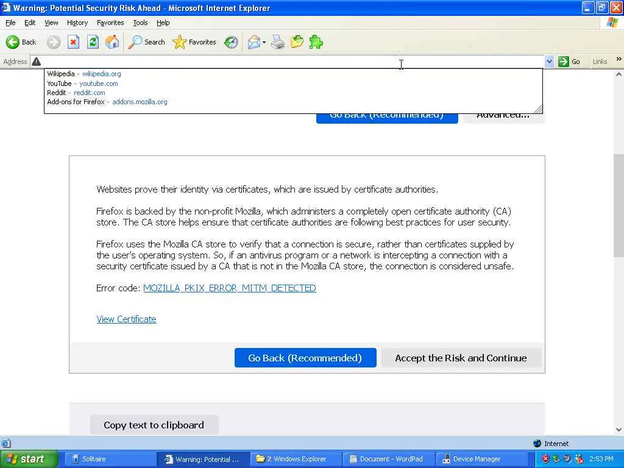Screen dimensions: 624x468
Task: Click the red shield security tray icon
Action: point(545,459)
